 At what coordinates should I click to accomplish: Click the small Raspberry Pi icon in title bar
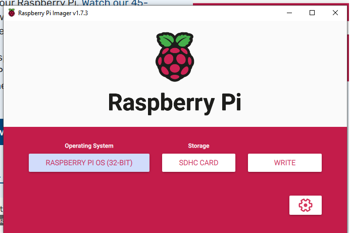[x=11, y=13]
